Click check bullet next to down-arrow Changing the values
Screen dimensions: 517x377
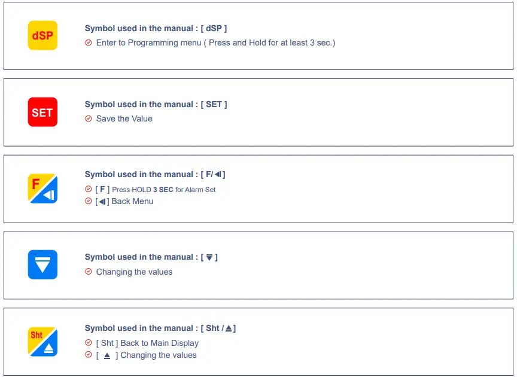(89, 272)
